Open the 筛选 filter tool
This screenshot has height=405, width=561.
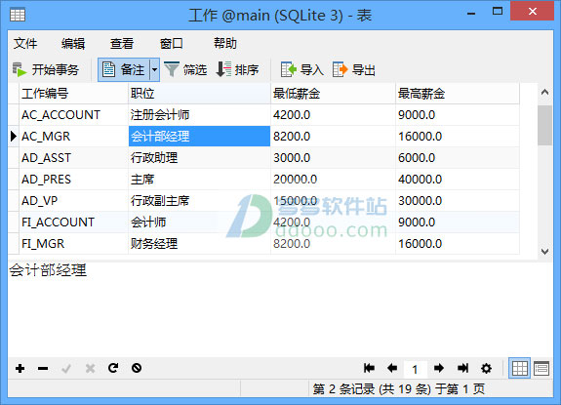pyautogui.click(x=185, y=69)
